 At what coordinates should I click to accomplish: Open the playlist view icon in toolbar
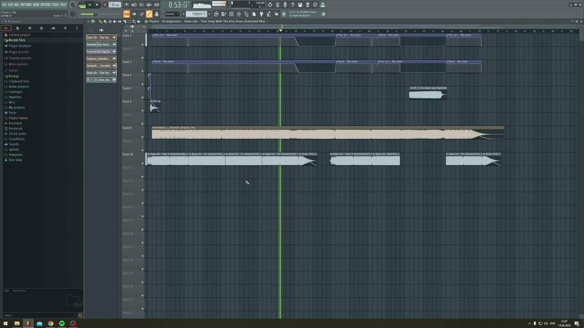coord(216,14)
